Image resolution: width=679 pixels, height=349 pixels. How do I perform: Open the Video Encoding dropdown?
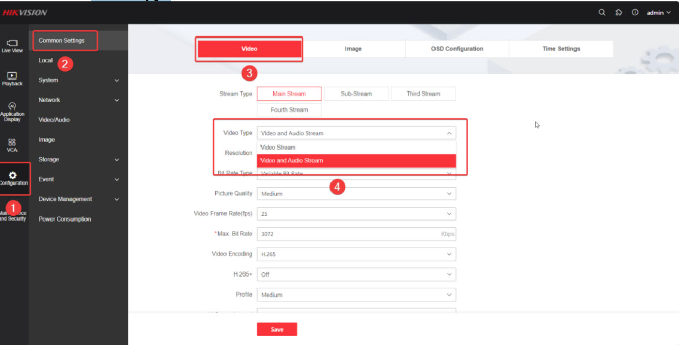[356, 254]
